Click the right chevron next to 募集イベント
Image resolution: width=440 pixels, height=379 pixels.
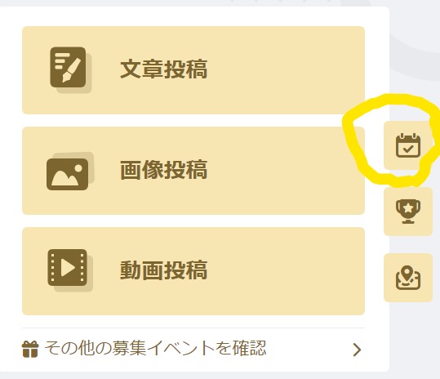[x=357, y=350]
